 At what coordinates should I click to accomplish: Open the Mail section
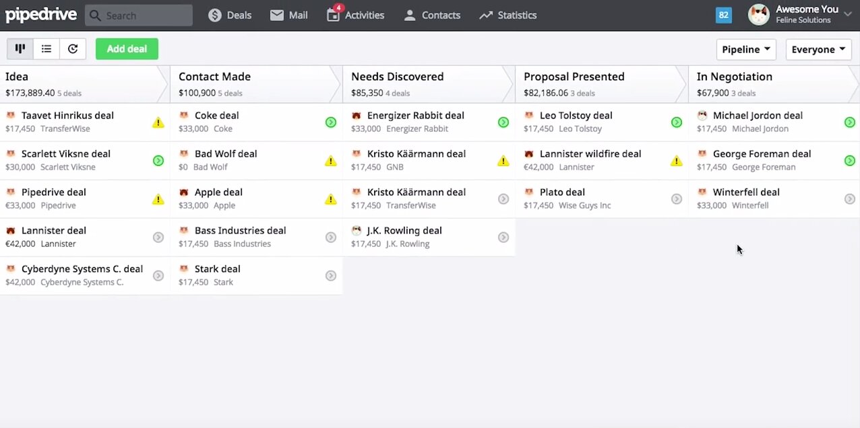point(288,15)
